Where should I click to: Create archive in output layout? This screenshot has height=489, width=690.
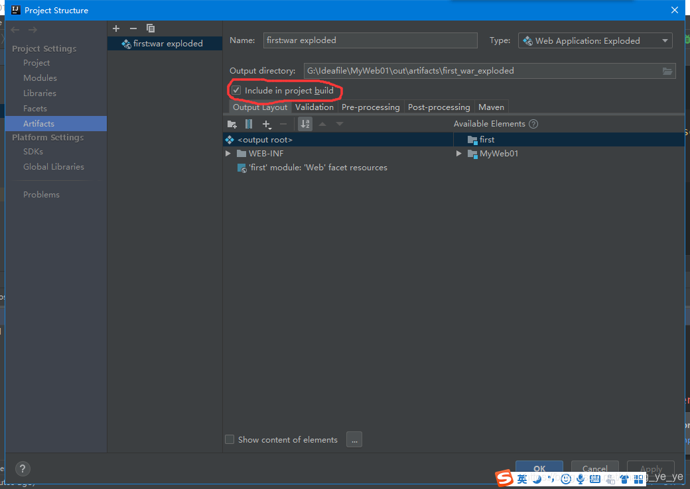[x=249, y=125]
